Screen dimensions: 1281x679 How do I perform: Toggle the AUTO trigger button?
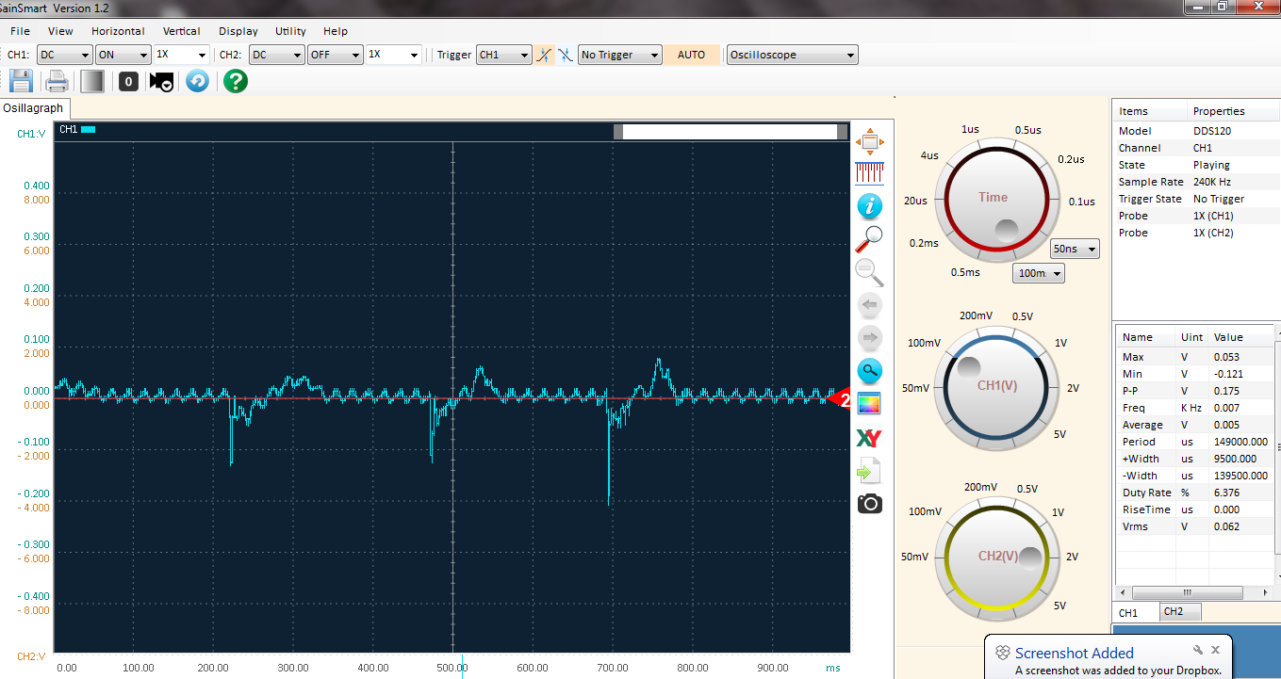click(691, 55)
